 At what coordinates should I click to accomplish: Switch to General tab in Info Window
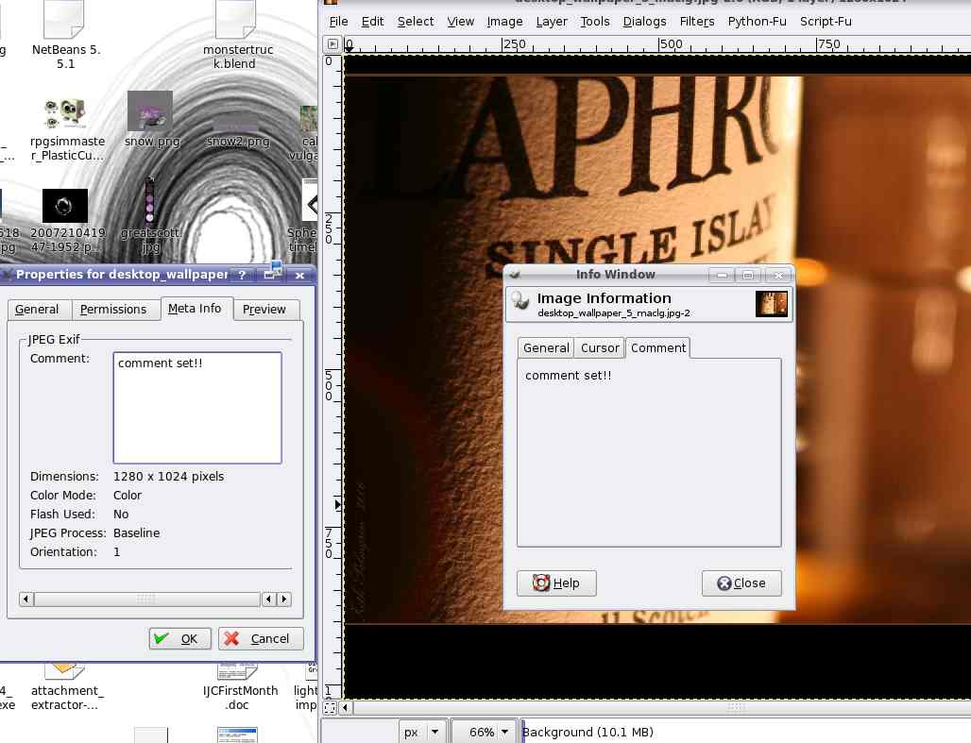coord(546,348)
